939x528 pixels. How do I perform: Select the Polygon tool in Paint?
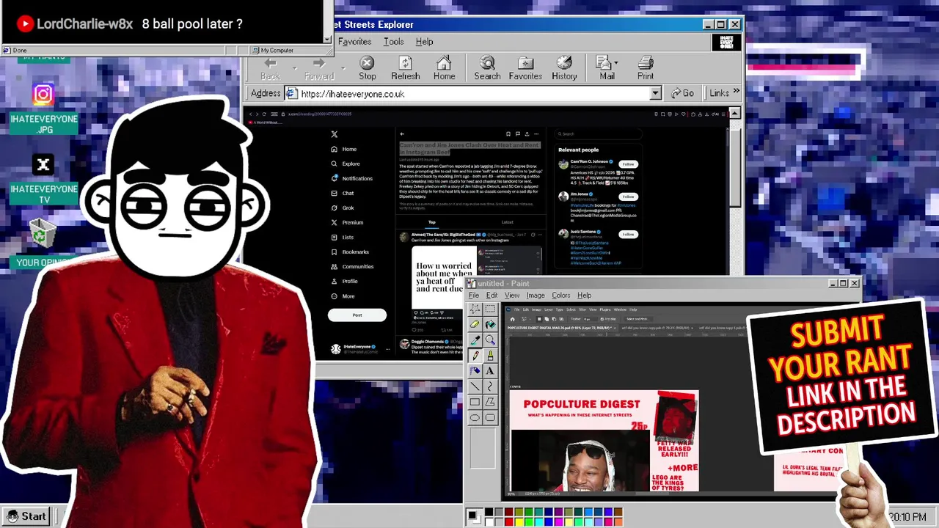pos(490,402)
